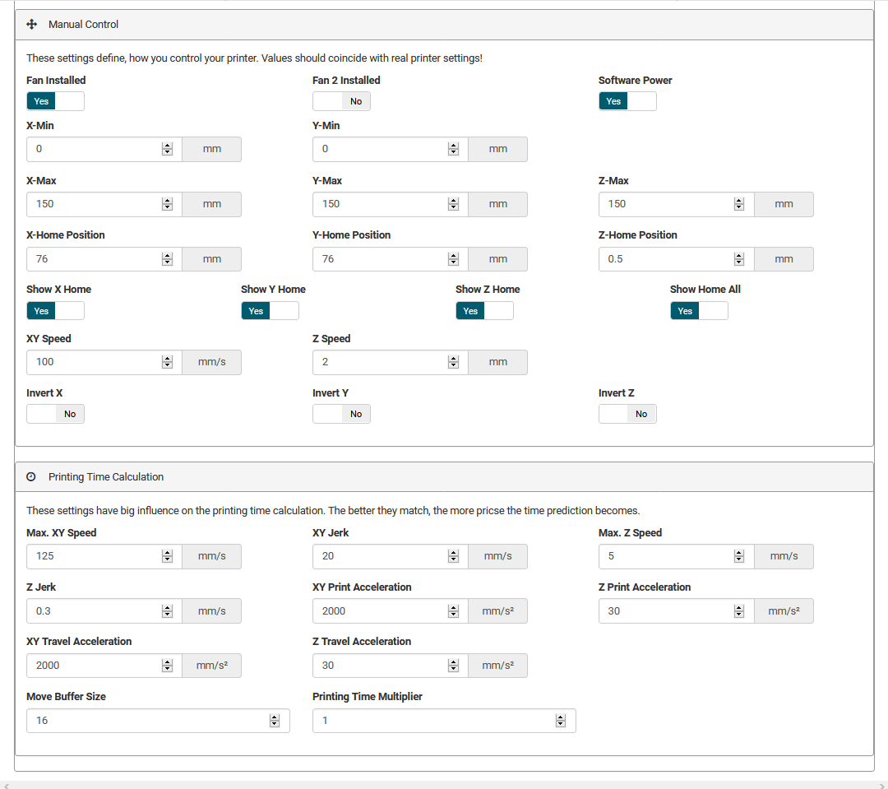Click the X-Min value field
The width and height of the screenshot is (888, 789).
click(x=104, y=149)
